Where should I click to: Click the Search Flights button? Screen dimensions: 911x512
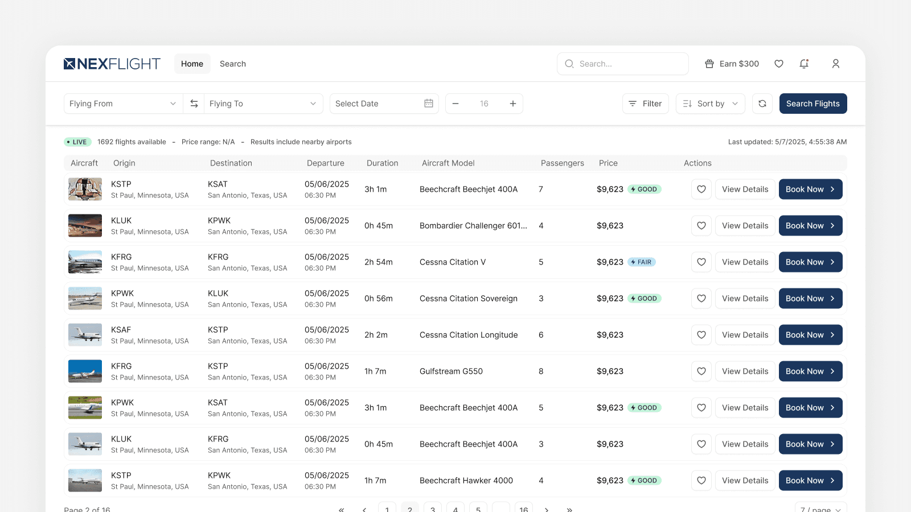pos(813,104)
